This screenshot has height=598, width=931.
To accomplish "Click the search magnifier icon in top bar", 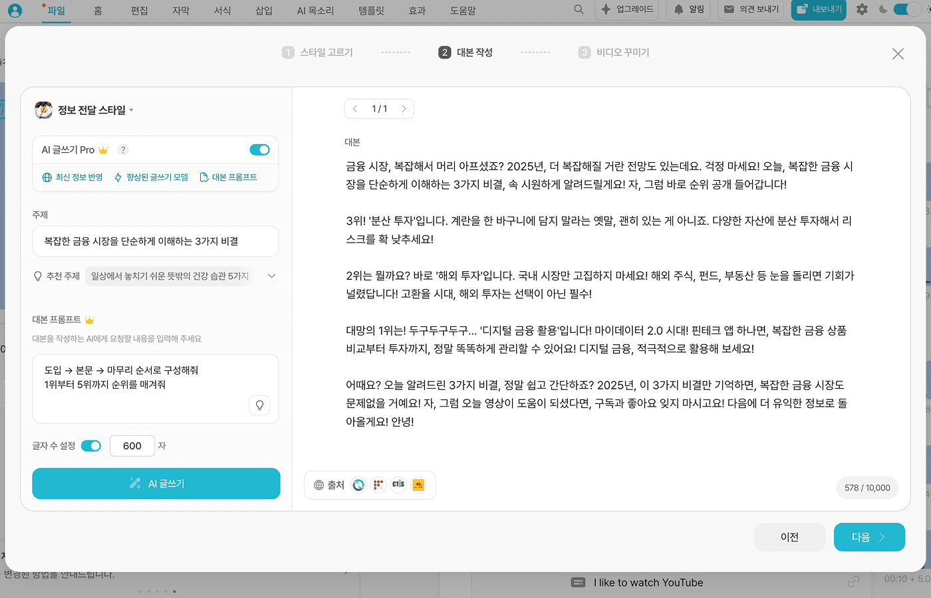I will tap(579, 9).
